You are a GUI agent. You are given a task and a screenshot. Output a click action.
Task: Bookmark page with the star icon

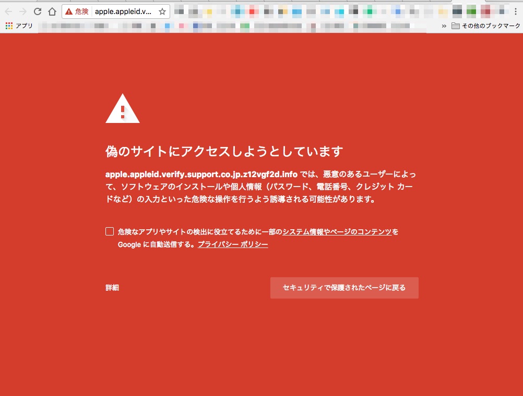click(x=162, y=11)
